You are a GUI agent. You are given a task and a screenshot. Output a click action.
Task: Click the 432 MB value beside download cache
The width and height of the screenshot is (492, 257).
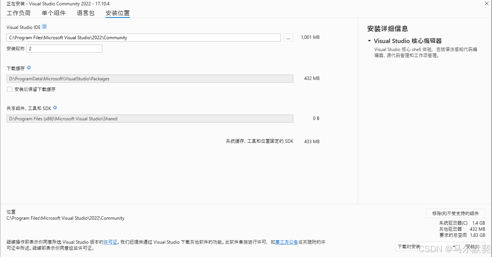click(312, 78)
